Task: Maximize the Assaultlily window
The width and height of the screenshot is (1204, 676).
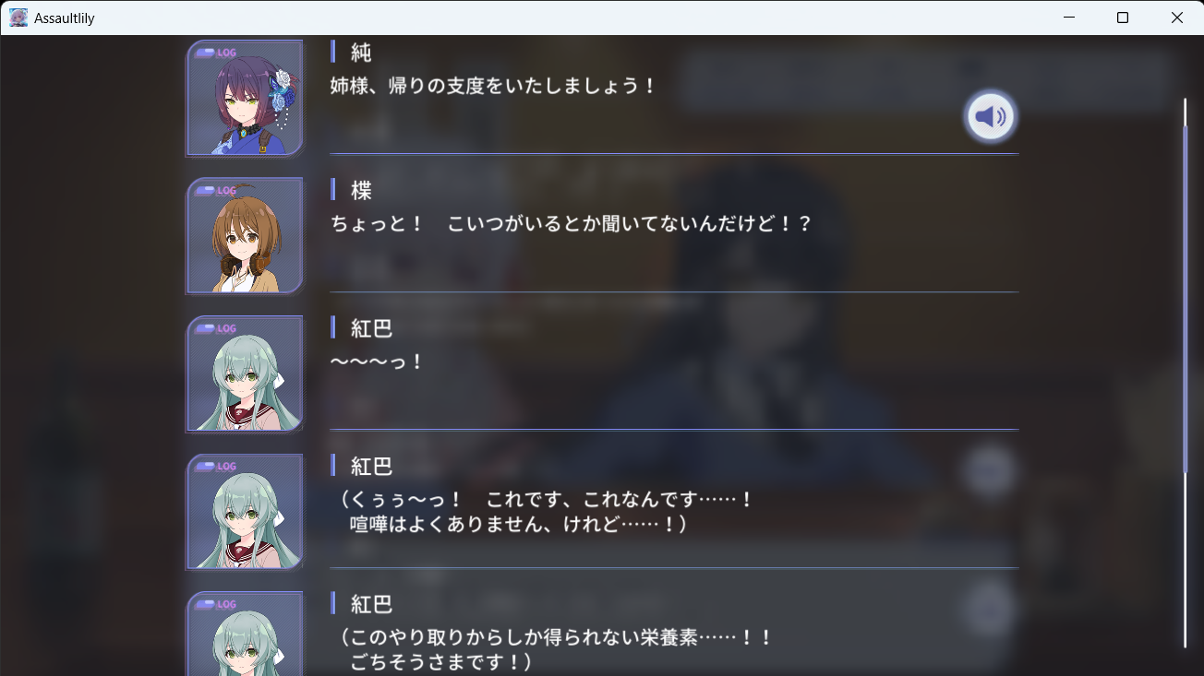Action: click(1123, 18)
